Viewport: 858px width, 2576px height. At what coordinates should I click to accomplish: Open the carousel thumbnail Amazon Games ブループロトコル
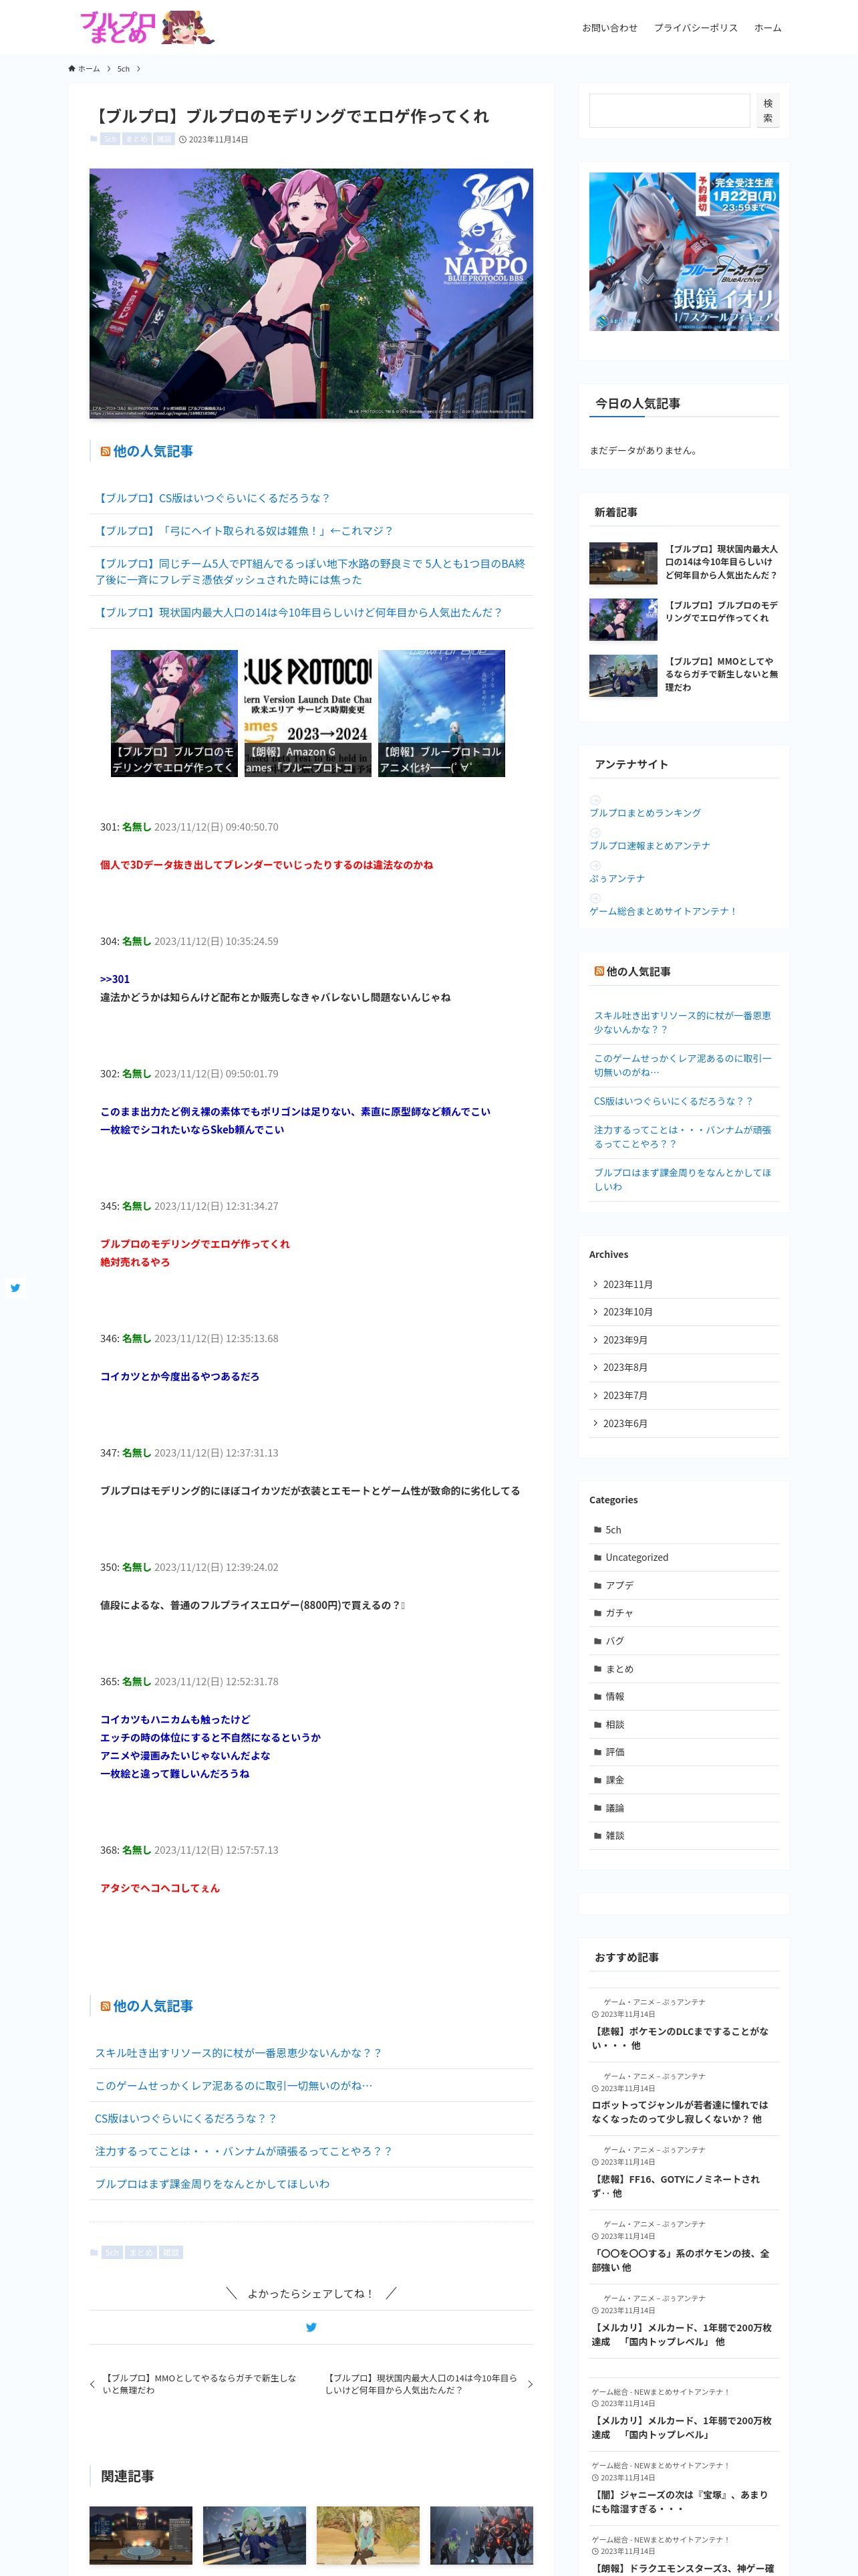(x=307, y=713)
